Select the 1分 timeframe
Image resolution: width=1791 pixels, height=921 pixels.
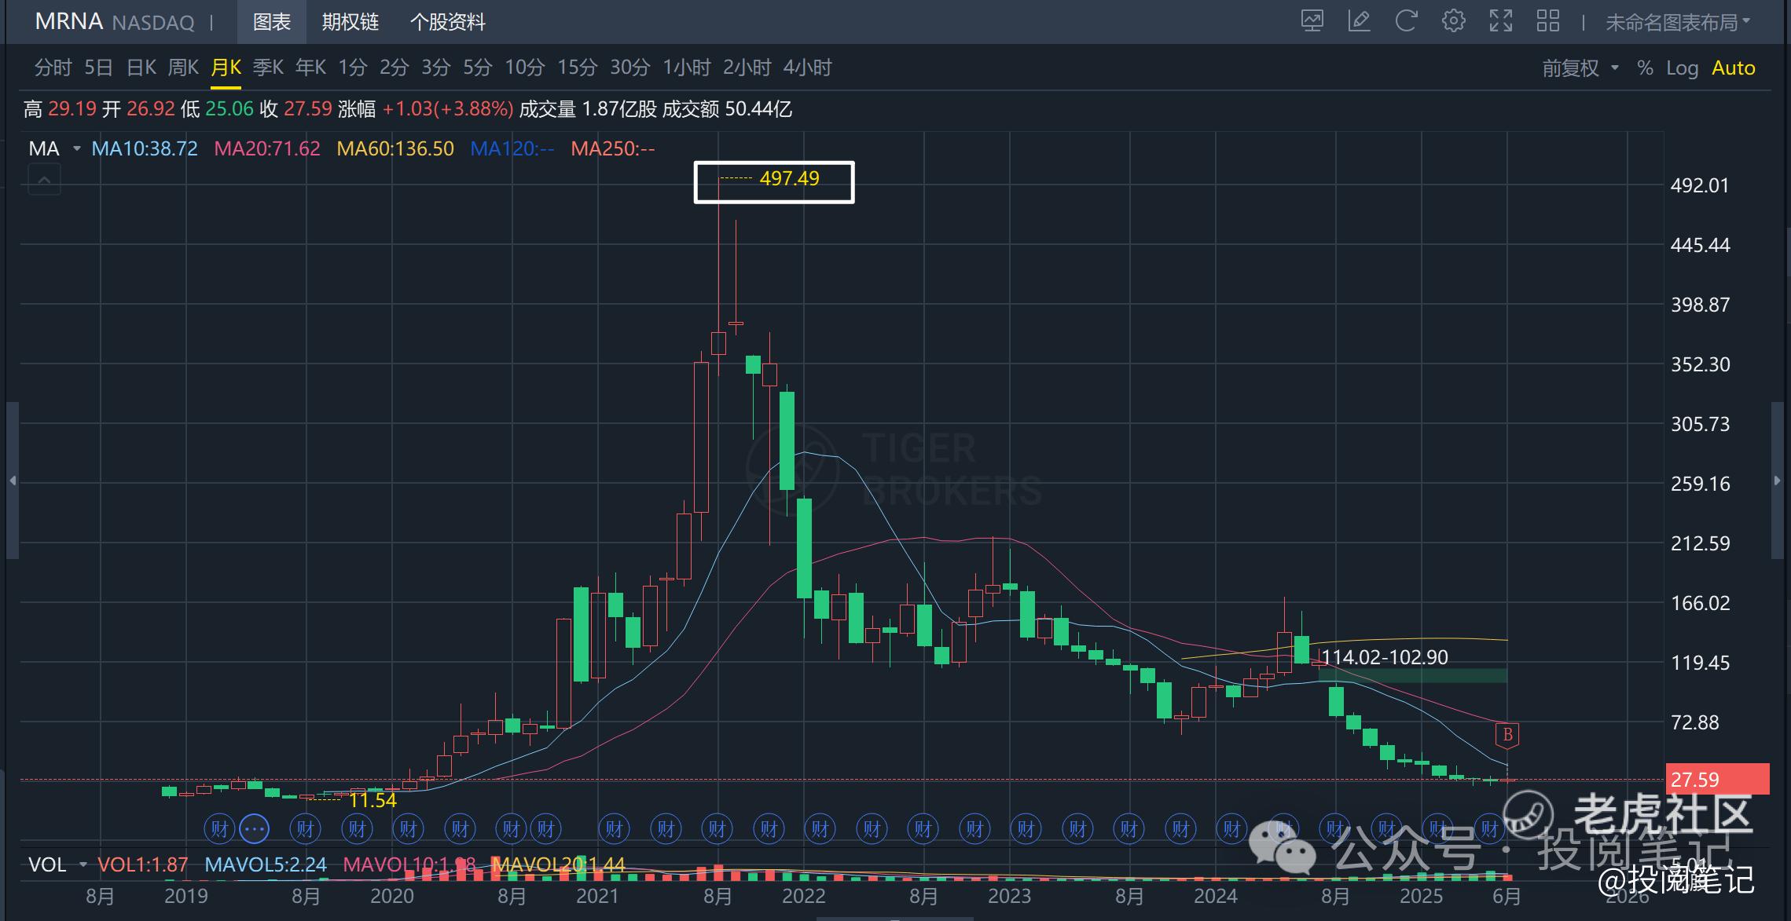click(353, 68)
